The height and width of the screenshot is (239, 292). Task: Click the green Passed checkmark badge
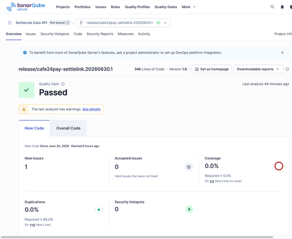[26, 90]
